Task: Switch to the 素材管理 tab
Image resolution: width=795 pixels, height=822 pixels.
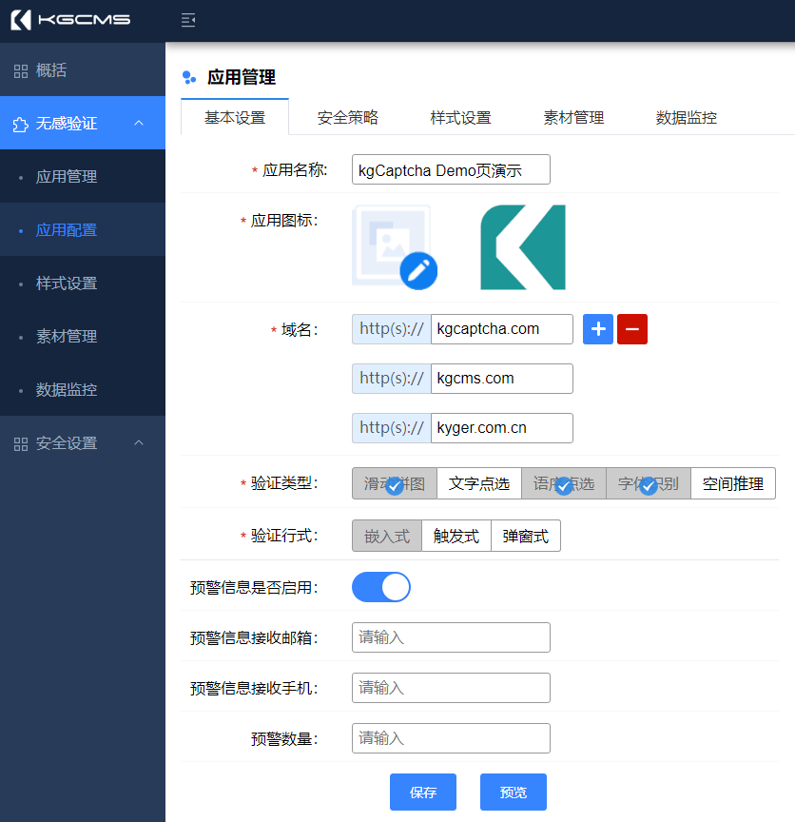Action: pyautogui.click(x=573, y=117)
